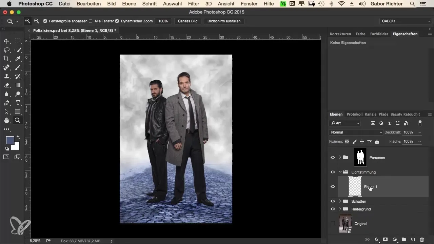Change the screen mode
This screenshot has height=244, width=434.
18,157
